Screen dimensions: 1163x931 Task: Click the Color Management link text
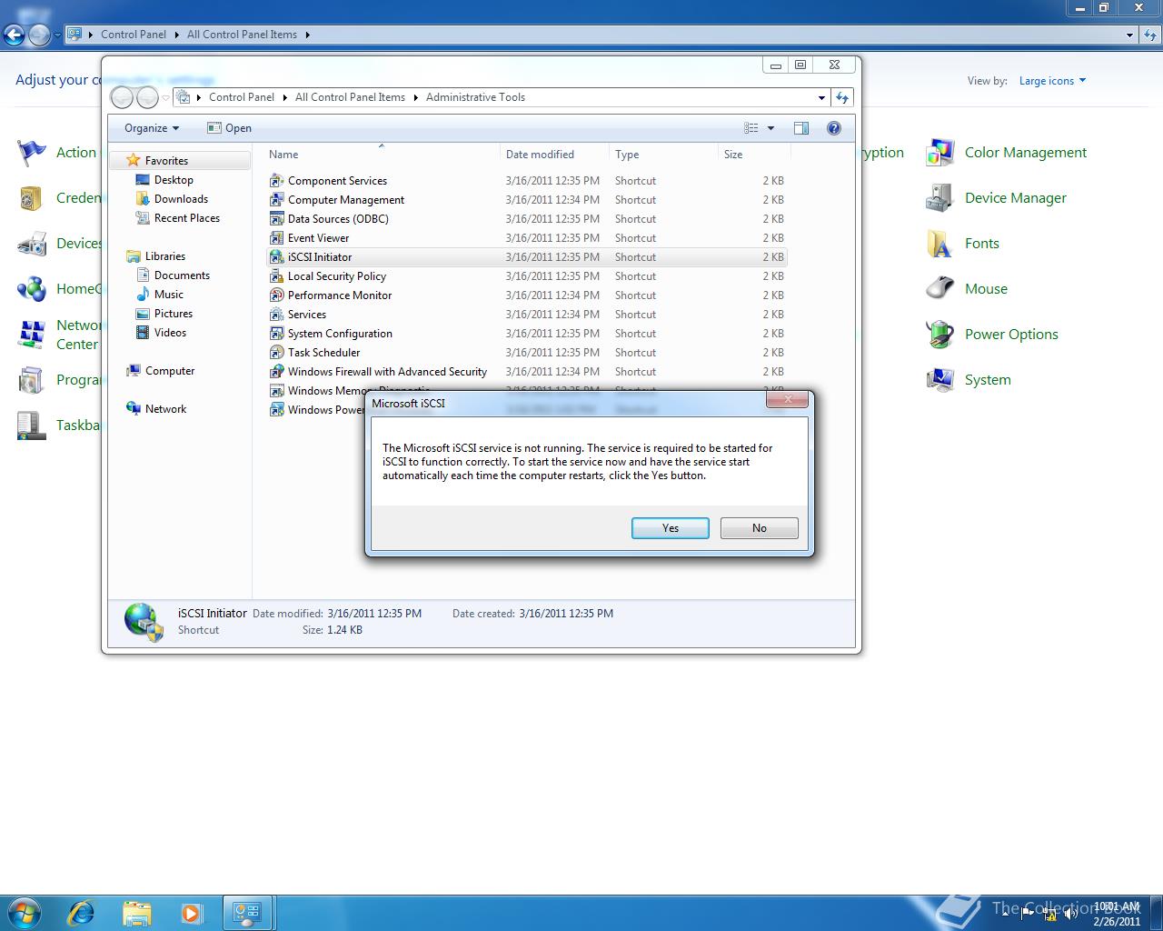tap(1025, 153)
